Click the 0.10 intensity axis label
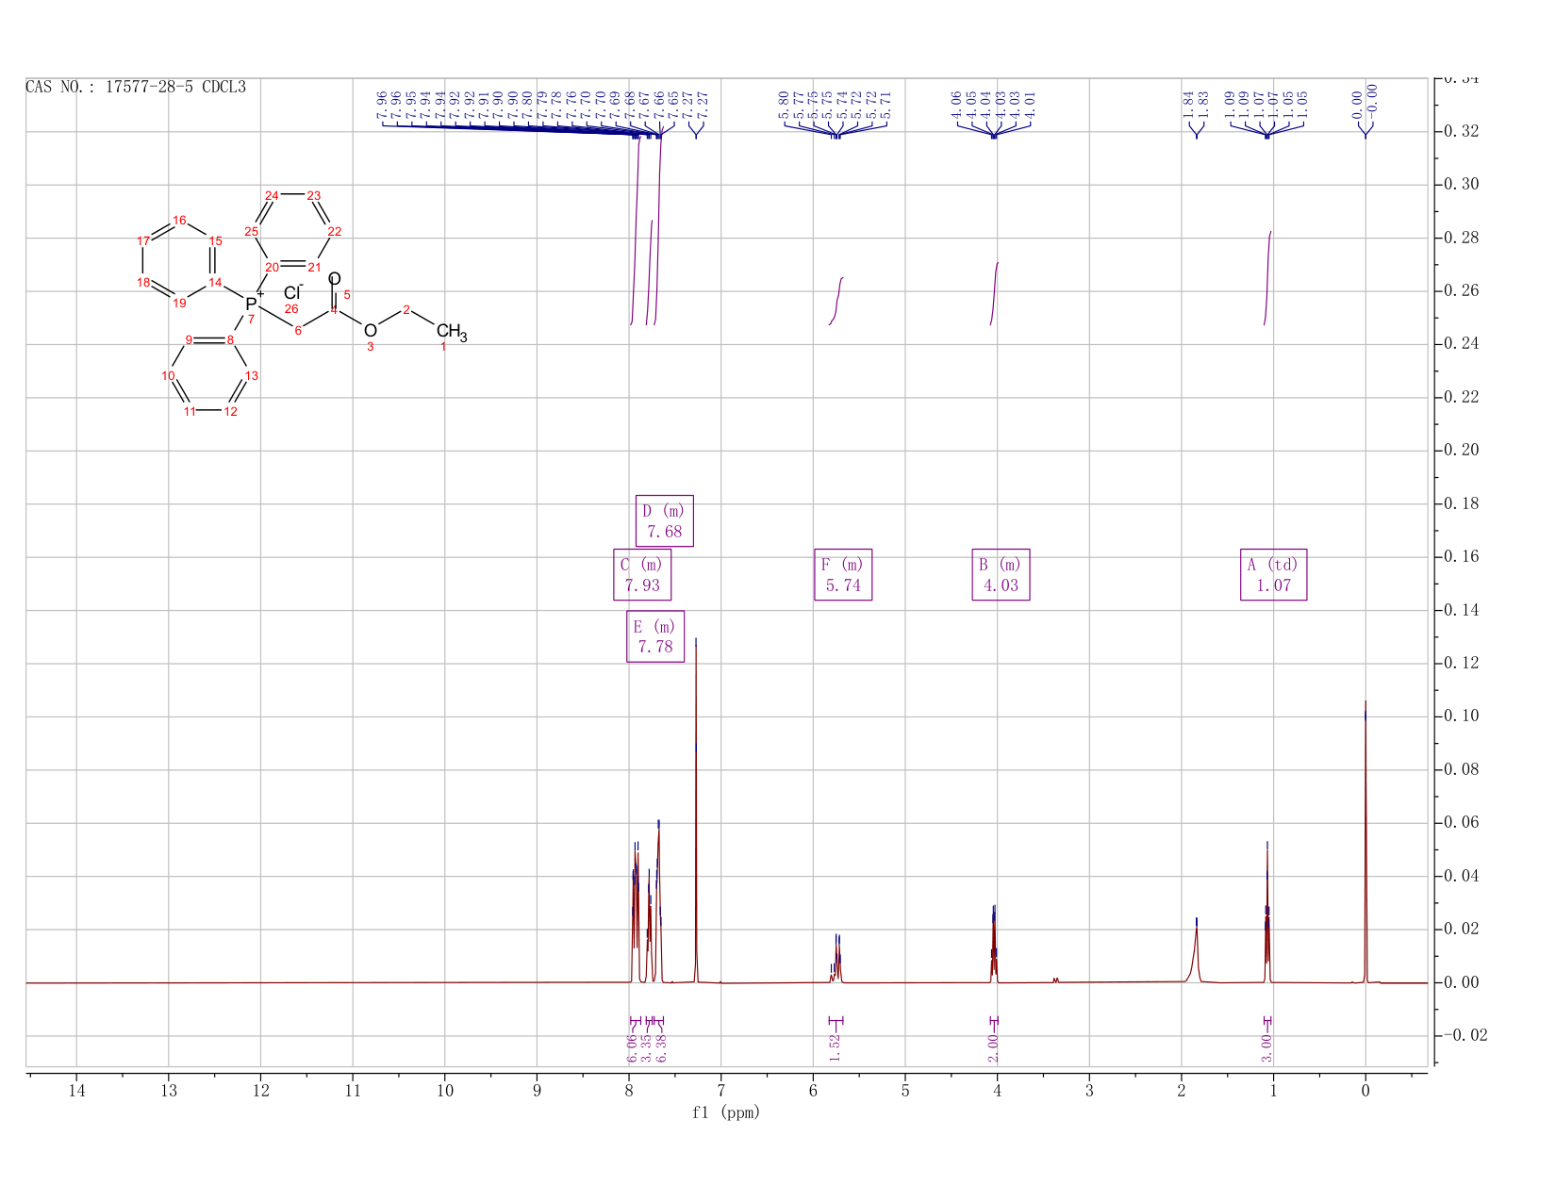This screenshot has width=1556, height=1202. coord(1460,716)
